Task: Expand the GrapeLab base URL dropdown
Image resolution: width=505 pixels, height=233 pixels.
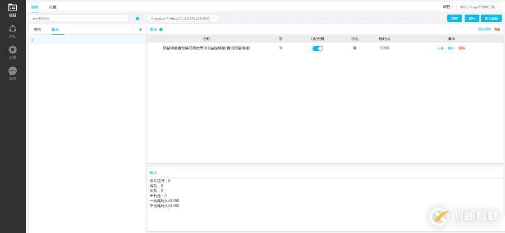Action: click(182, 18)
